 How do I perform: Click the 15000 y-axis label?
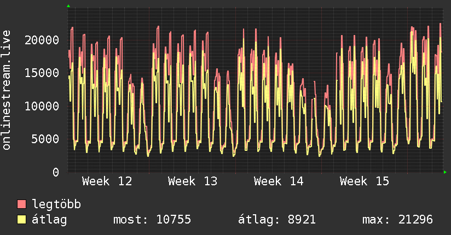(42, 73)
